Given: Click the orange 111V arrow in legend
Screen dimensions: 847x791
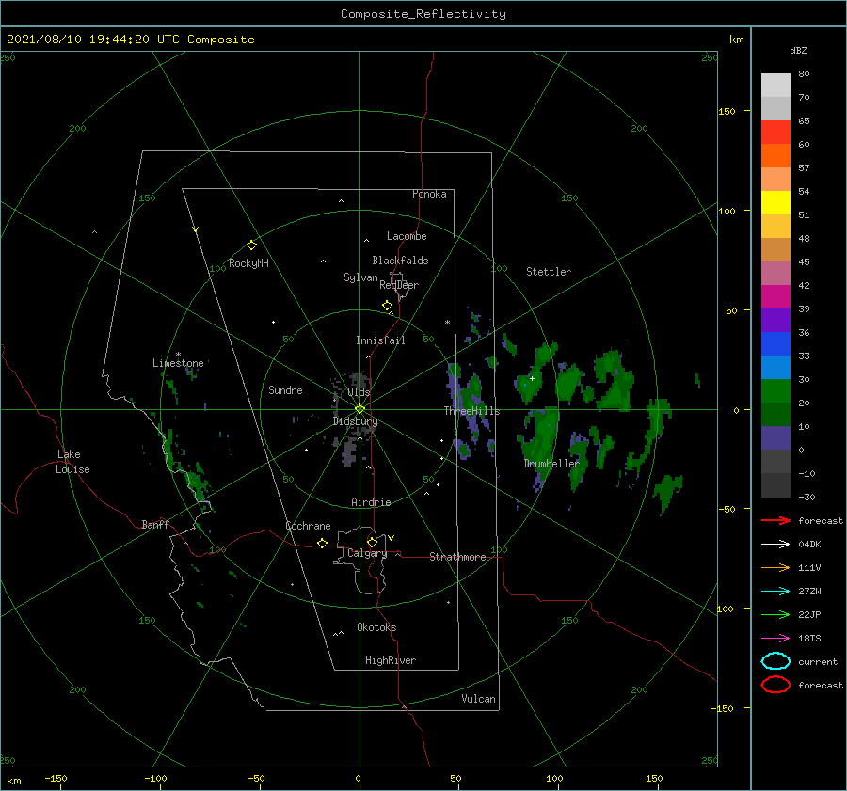Looking at the screenshot, I should tap(775, 567).
